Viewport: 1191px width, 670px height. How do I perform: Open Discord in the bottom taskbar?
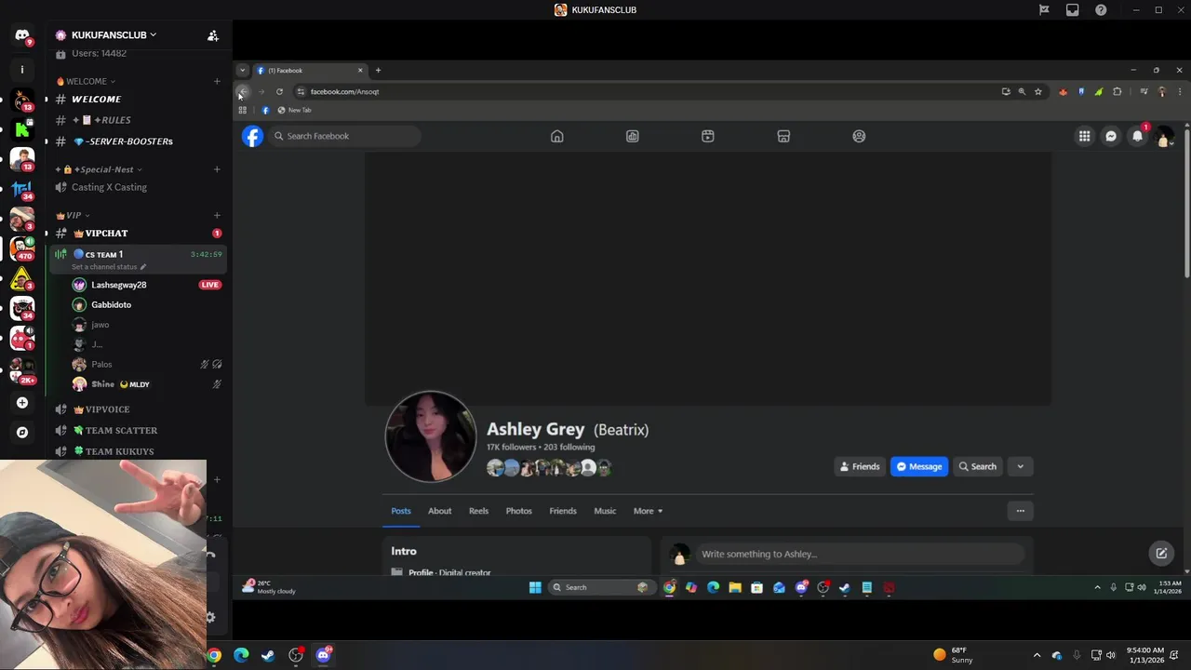coord(323,655)
